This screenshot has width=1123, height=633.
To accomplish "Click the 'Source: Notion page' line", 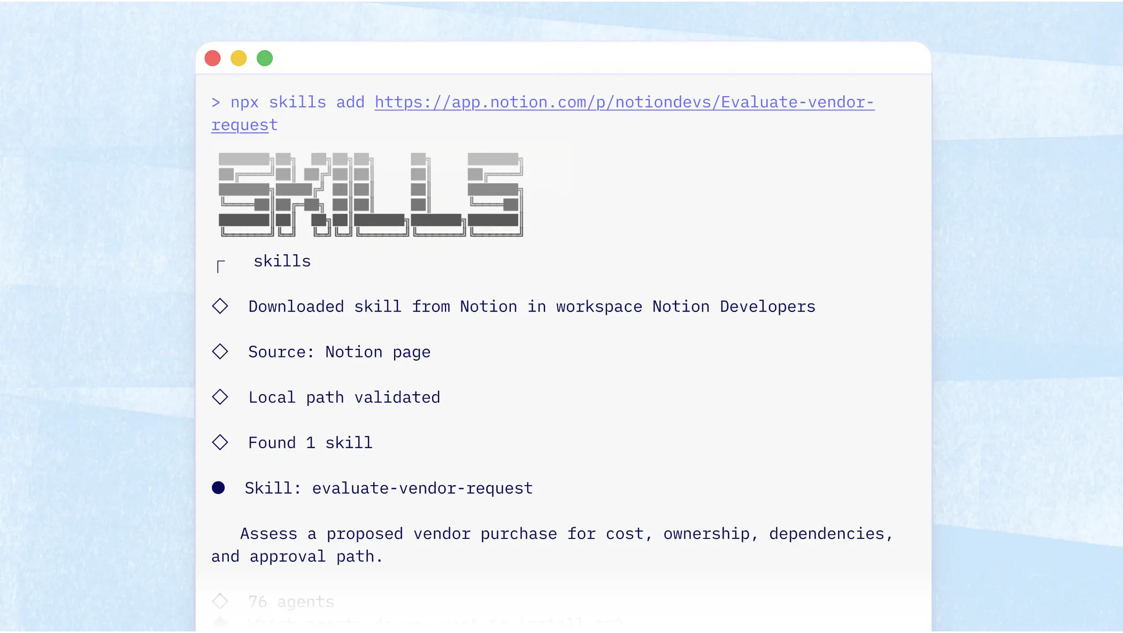I will pos(339,352).
